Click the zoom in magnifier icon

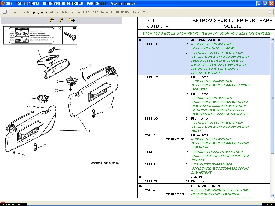pyautogui.click(x=52, y=20)
